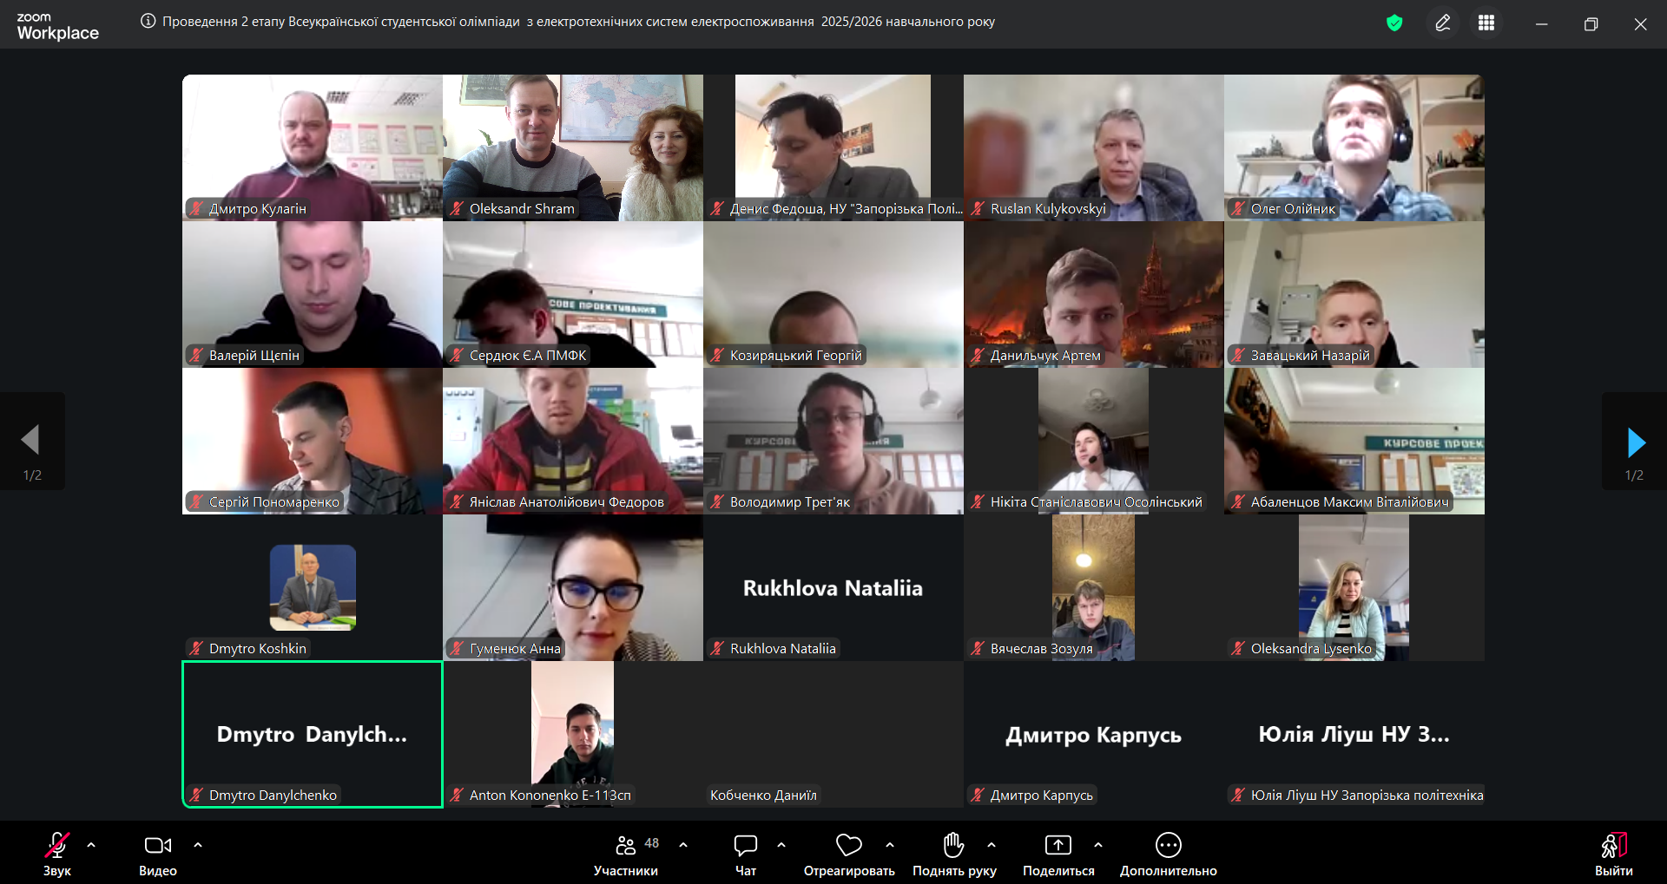1667x884 pixels.
Task: Click the Поделиться screen share icon
Action: [1058, 846]
